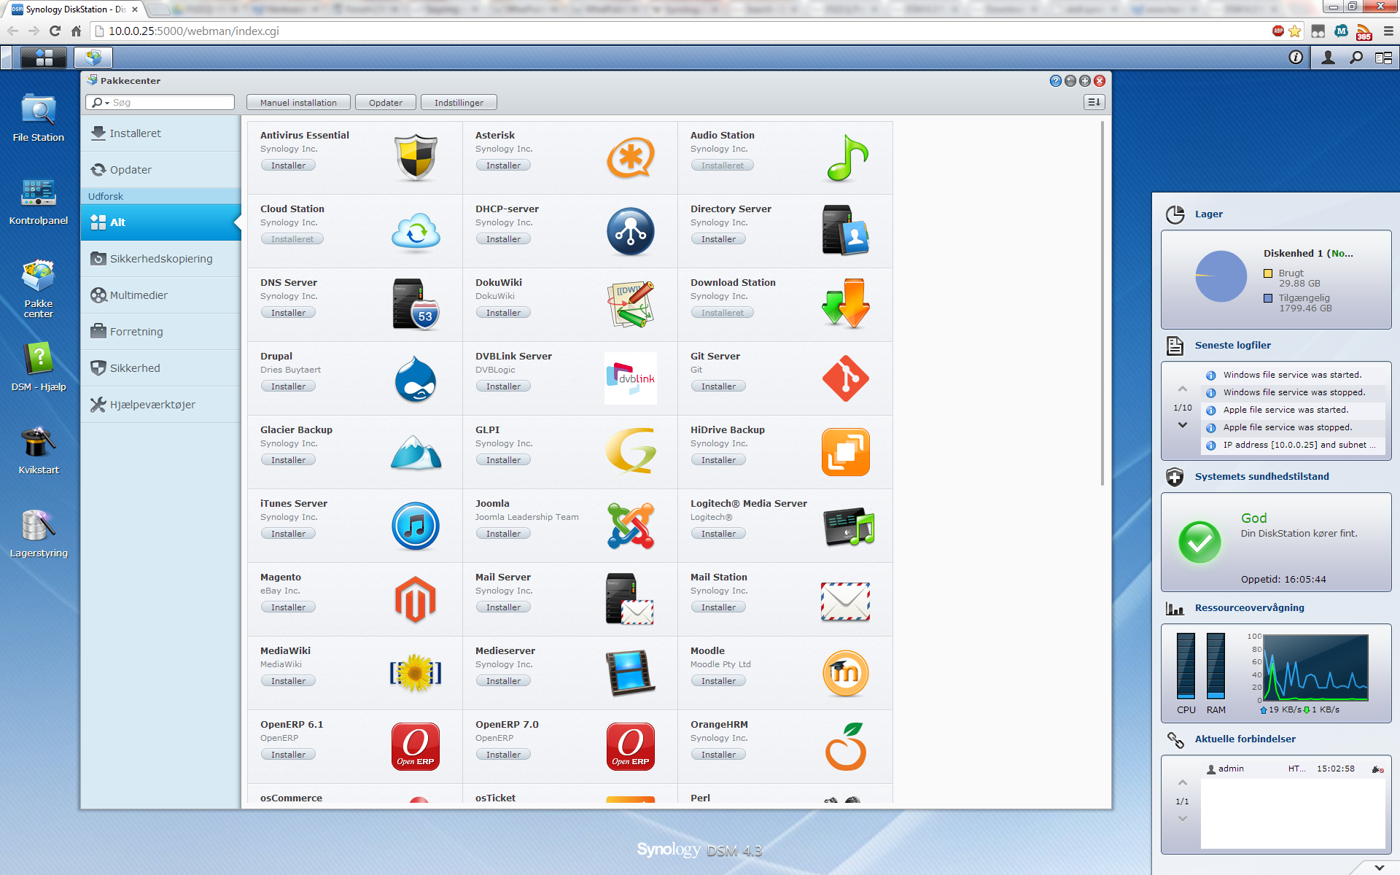
Task: Click the Pakkecenter help question icon
Action: point(1055,81)
